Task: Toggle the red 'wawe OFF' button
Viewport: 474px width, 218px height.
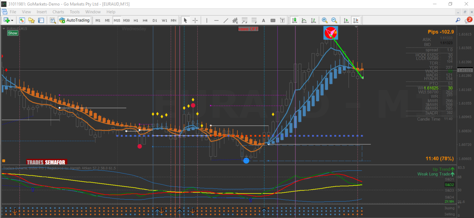Action: click(248, 29)
